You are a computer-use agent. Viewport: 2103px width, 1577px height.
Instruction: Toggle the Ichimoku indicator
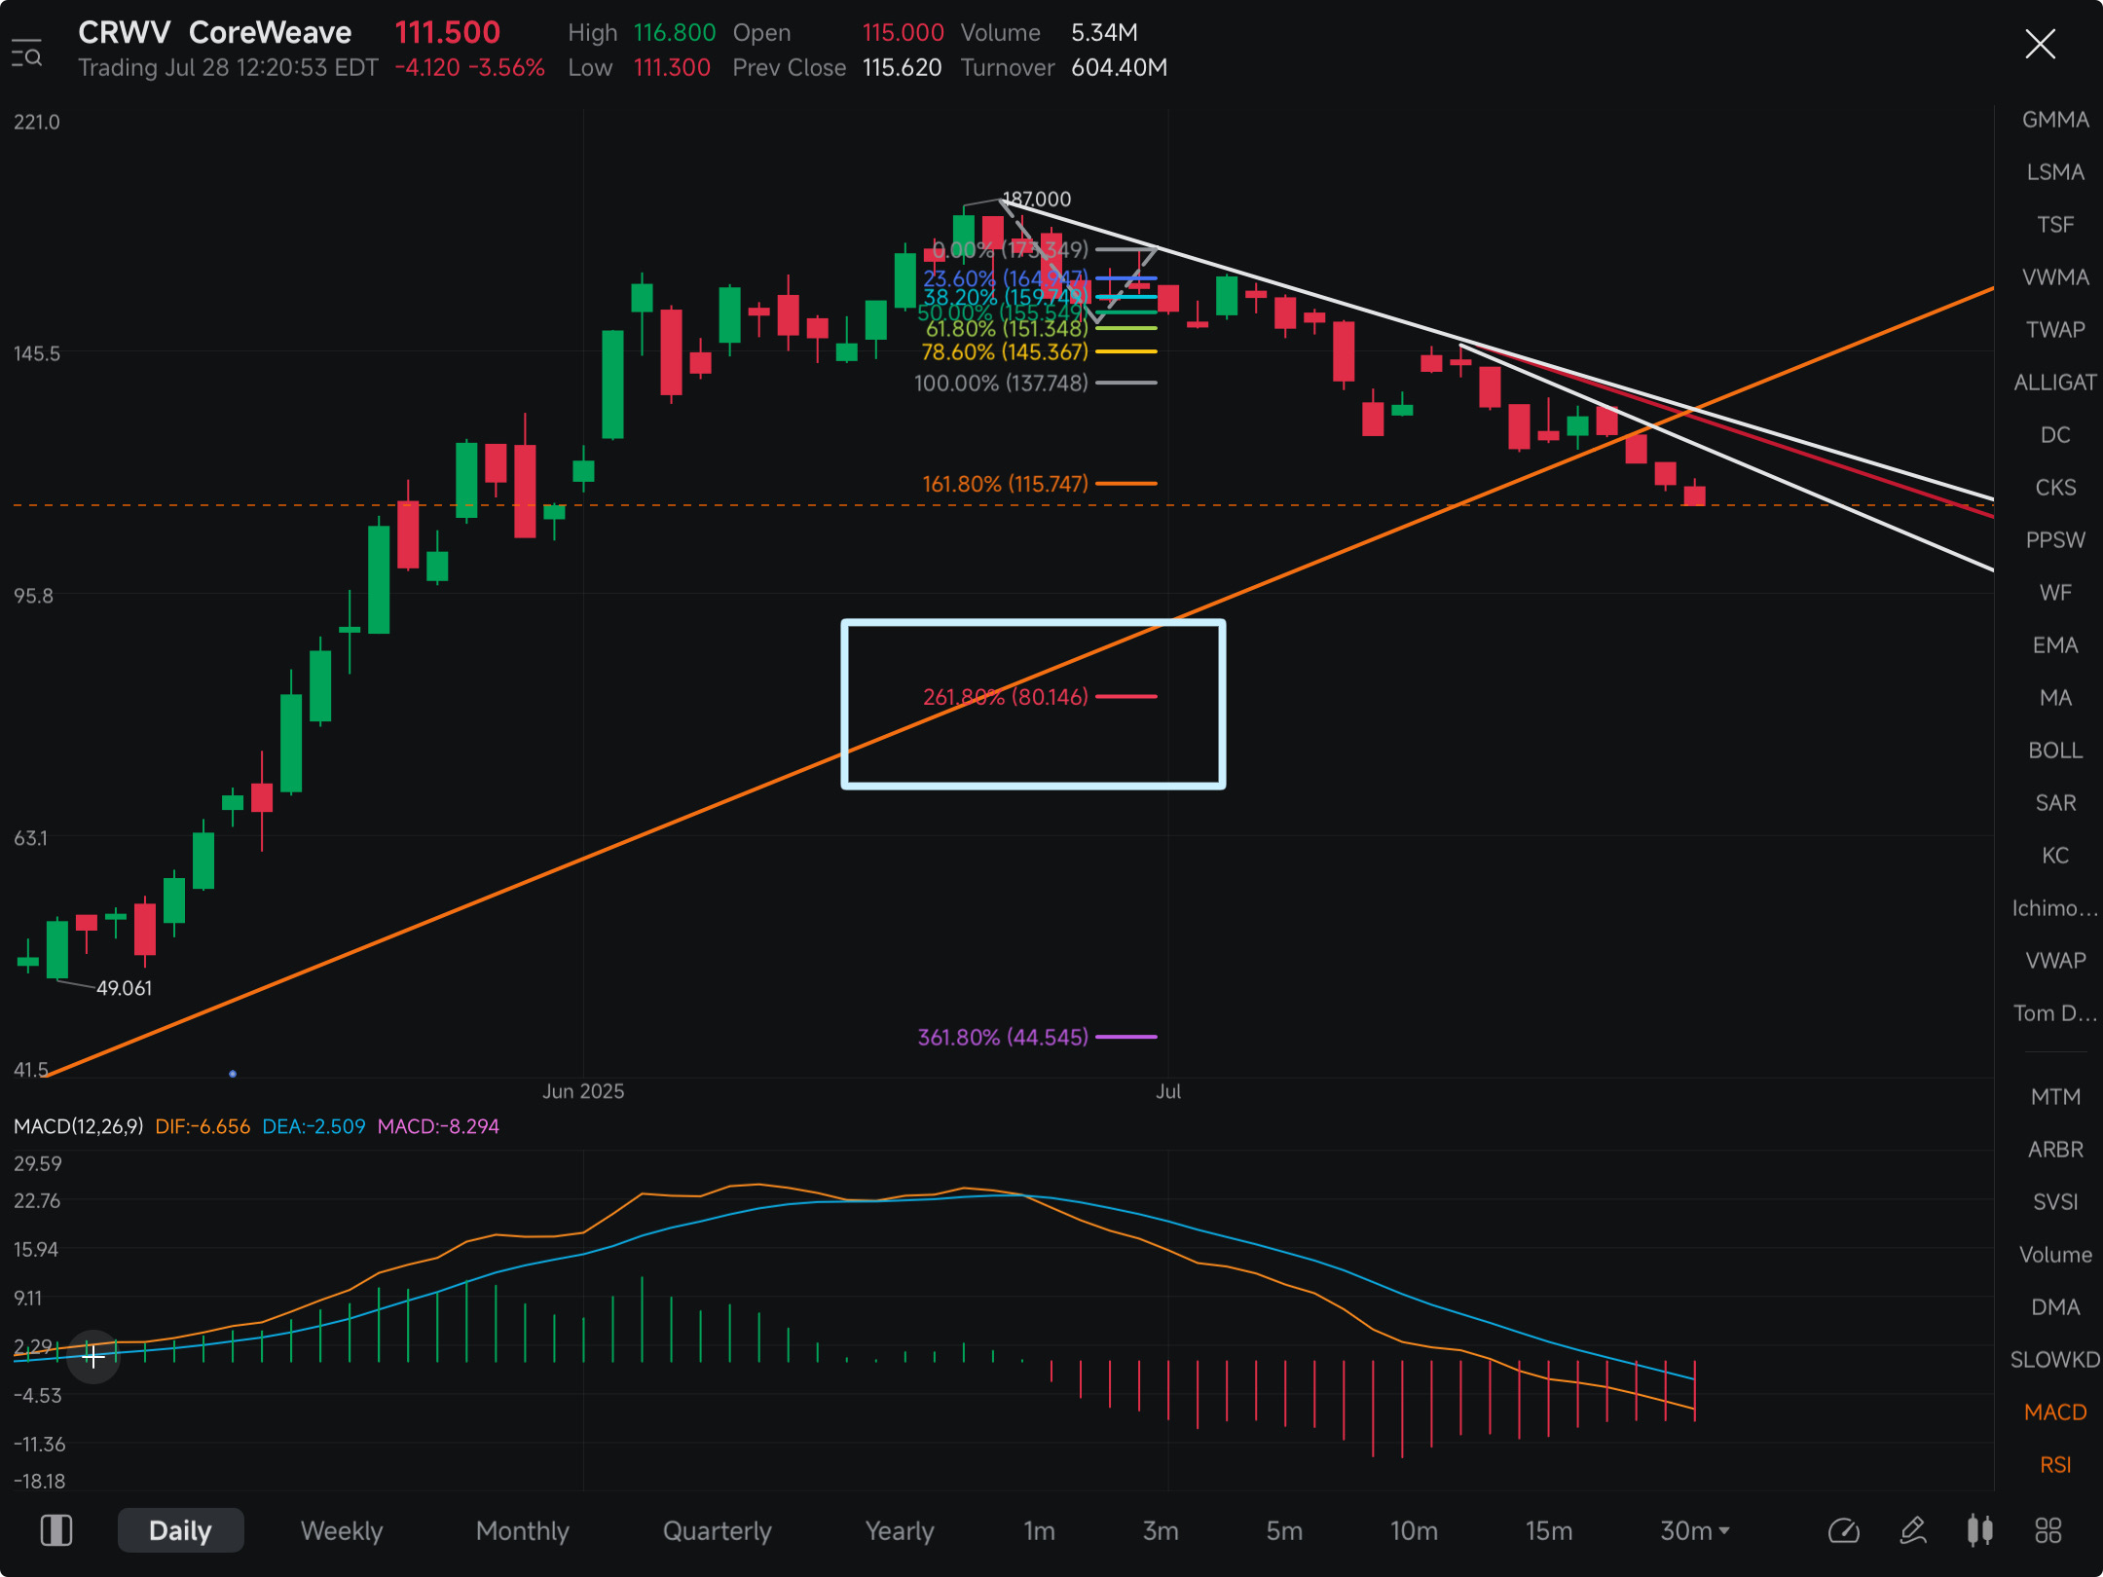(2055, 908)
